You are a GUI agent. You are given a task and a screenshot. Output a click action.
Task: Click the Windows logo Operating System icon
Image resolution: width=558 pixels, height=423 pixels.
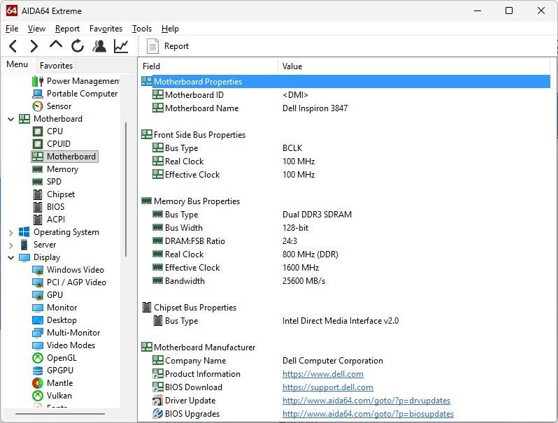tap(24, 232)
